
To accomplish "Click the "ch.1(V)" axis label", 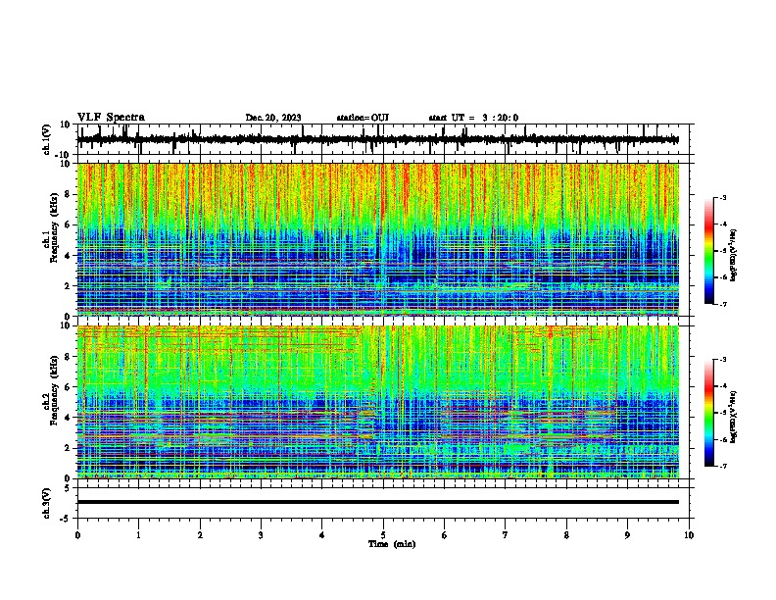I will [x=47, y=139].
